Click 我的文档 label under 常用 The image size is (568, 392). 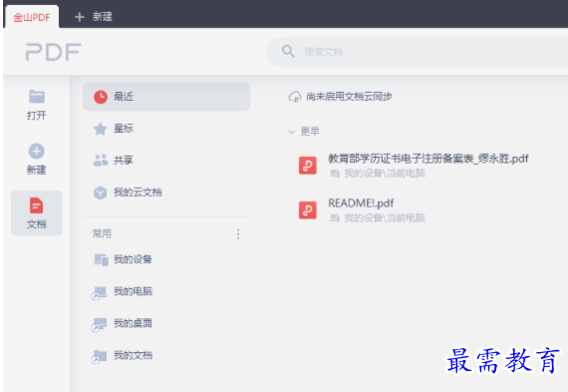[x=133, y=355]
